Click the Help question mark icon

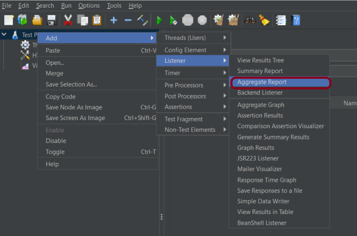(x=295, y=20)
